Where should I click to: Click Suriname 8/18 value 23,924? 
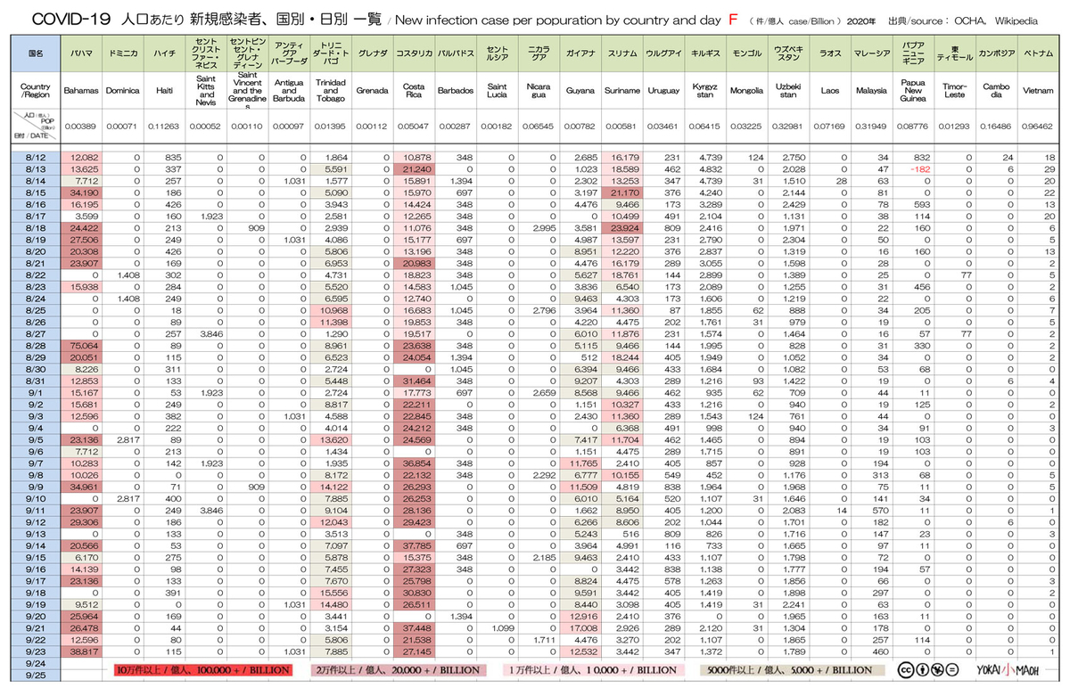click(625, 227)
